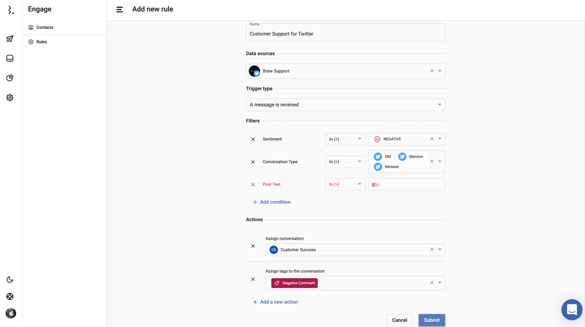Go to Rules in the Engage menu
Screen dimensions: 585x327
[x=41, y=42]
